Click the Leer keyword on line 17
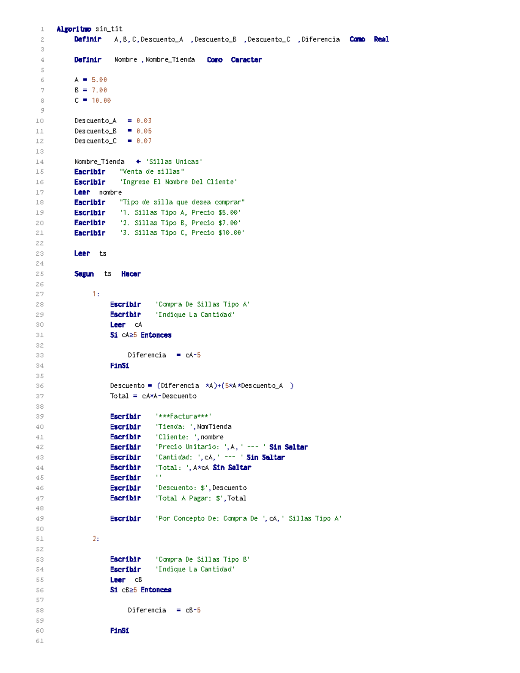This screenshot has width=520, height=673. (x=82, y=192)
